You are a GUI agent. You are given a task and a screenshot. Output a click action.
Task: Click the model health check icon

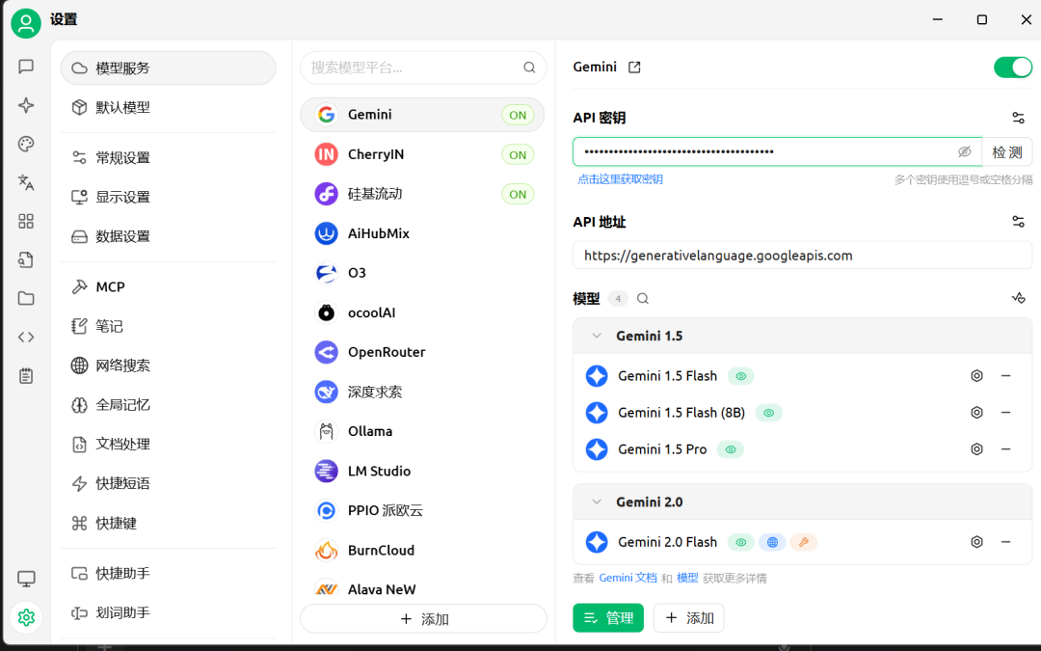point(1018,298)
